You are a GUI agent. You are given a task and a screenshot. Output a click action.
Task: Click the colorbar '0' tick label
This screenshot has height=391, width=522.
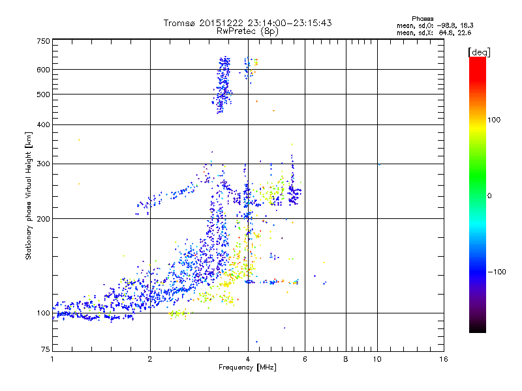pos(489,196)
